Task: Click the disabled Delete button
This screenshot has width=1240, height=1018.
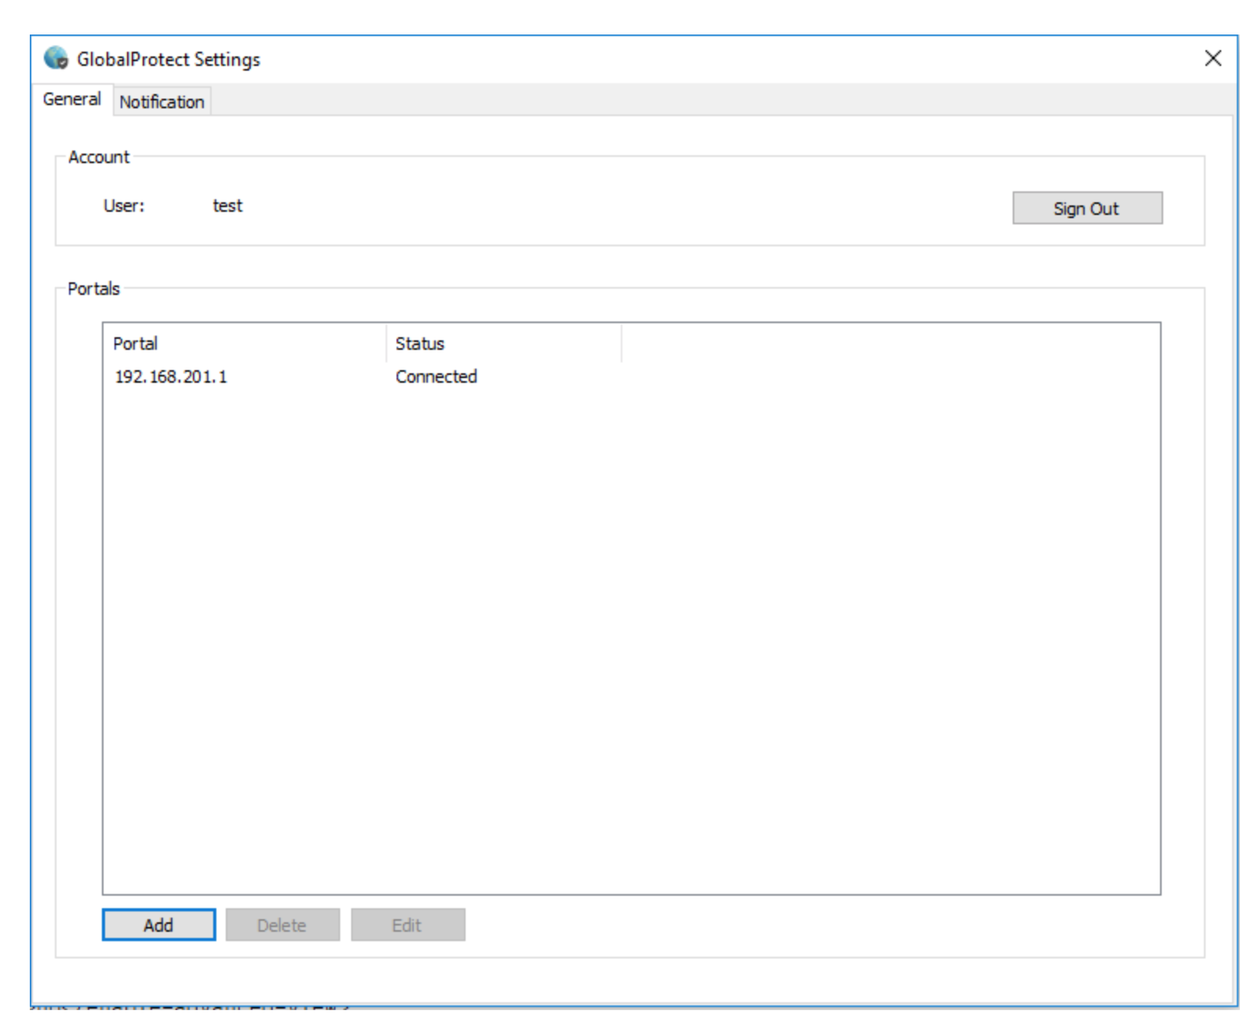Action: click(x=282, y=925)
